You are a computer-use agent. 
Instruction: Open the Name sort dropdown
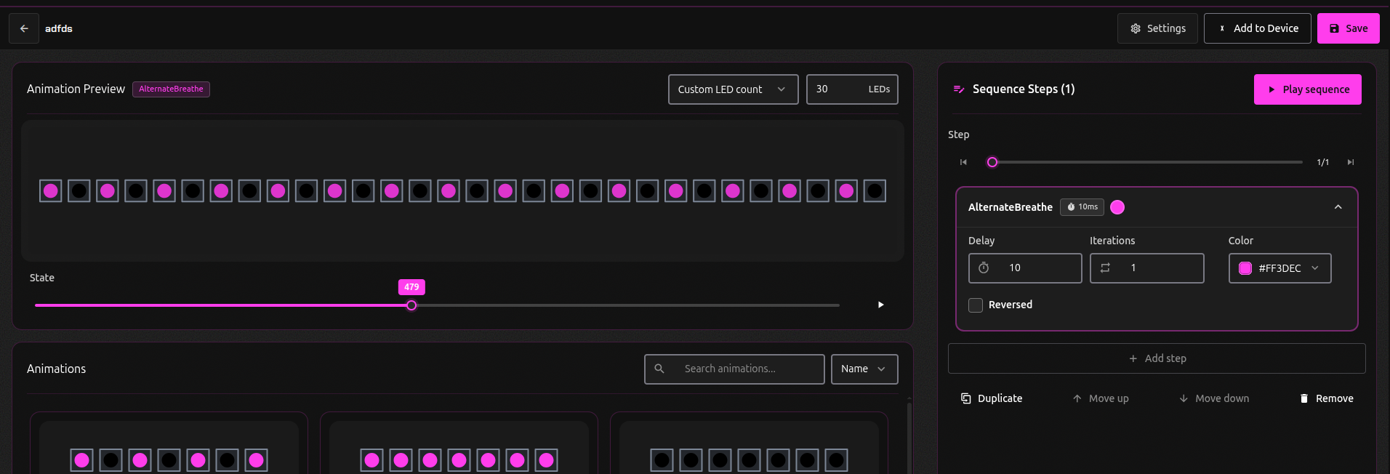(x=864, y=369)
